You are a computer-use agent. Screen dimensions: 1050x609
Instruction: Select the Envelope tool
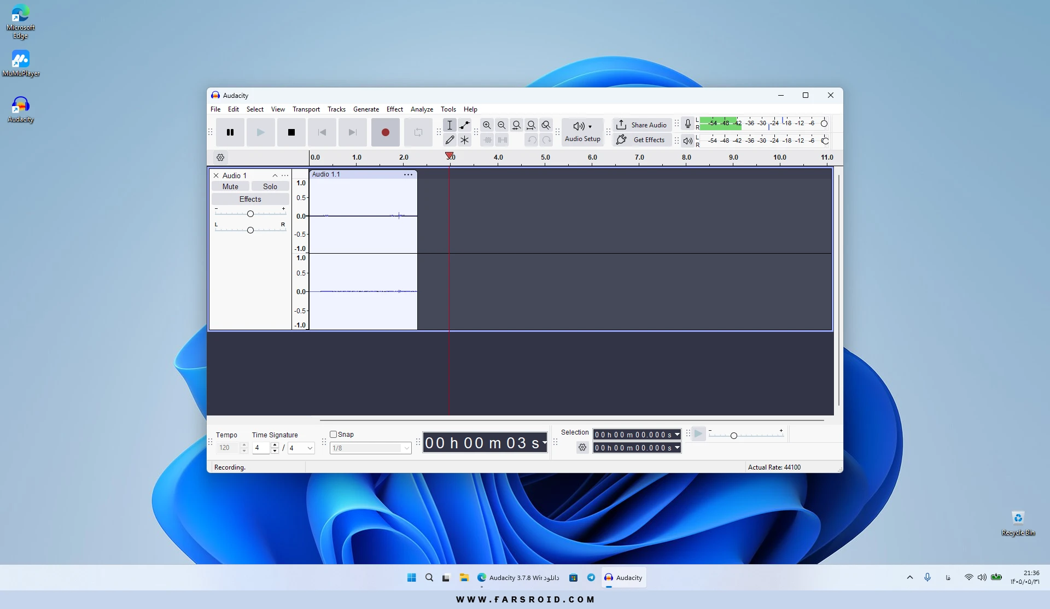click(x=464, y=125)
